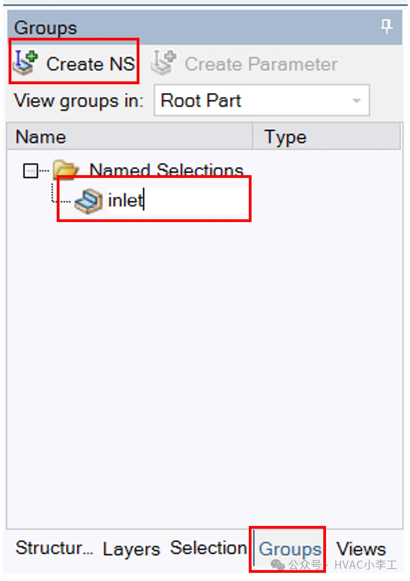Switch to the Structure tab
This screenshot has height=581, width=410.
click(54, 548)
